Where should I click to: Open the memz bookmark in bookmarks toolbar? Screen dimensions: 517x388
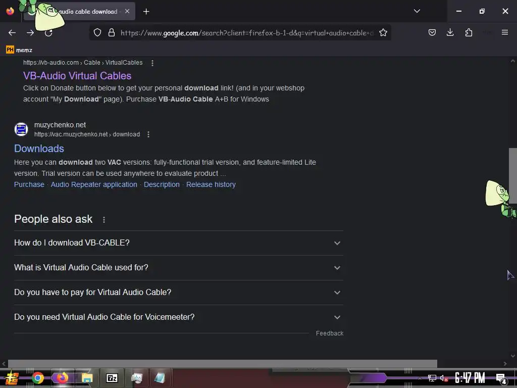coord(19,50)
